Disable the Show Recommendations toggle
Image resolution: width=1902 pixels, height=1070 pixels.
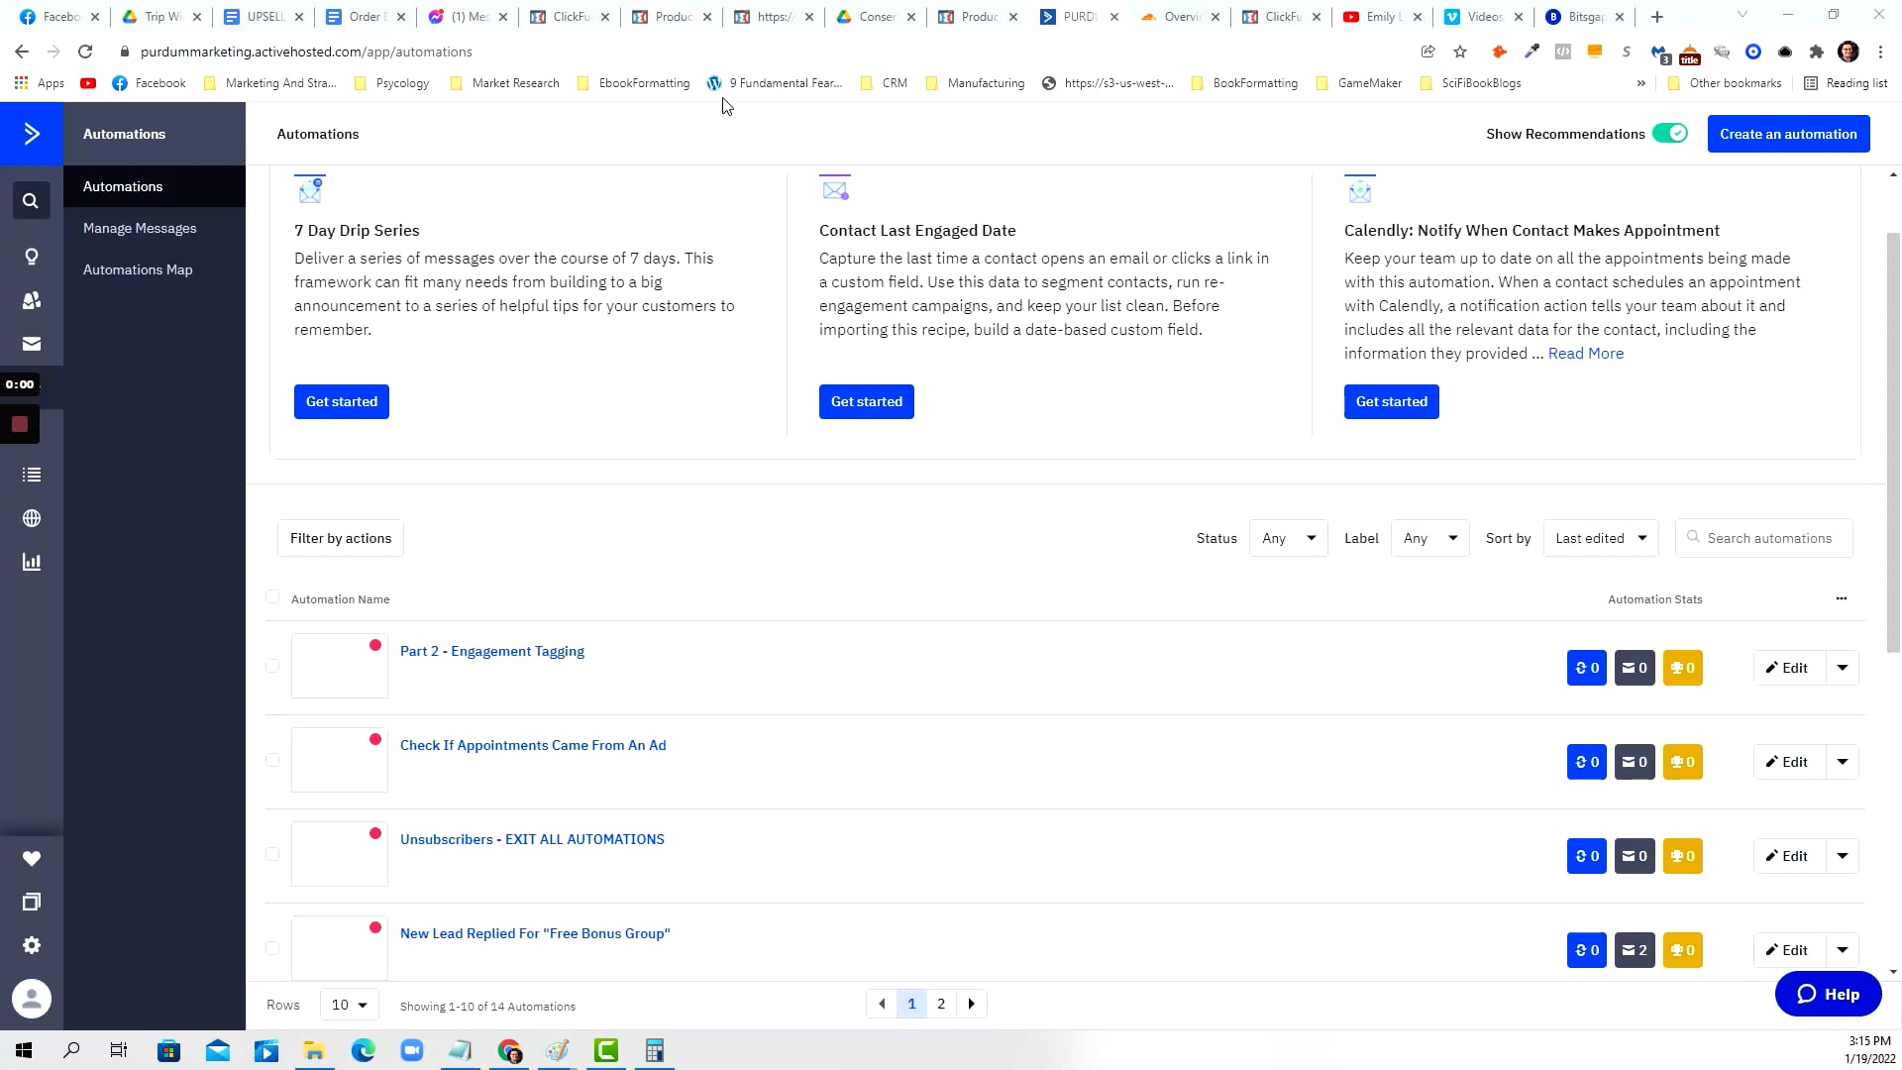pos(1670,132)
